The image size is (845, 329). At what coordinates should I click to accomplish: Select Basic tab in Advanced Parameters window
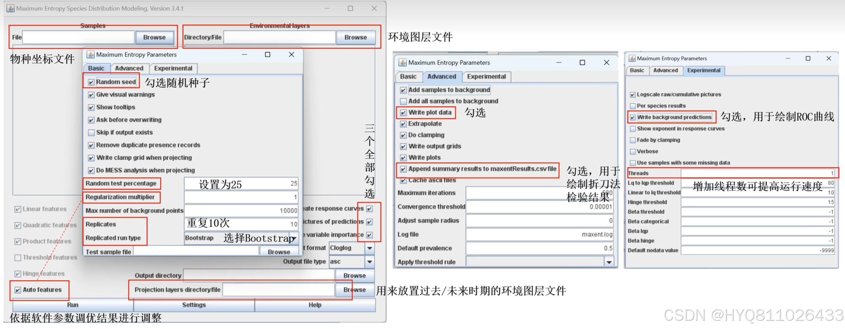tap(408, 77)
